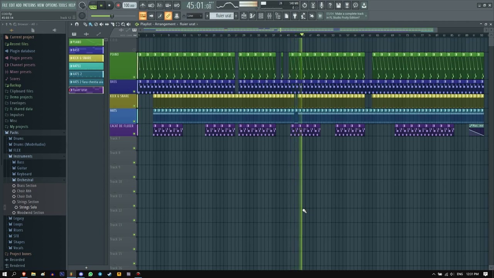
Task: Click the render/export icon in top toolbar
Action: coord(347,5)
